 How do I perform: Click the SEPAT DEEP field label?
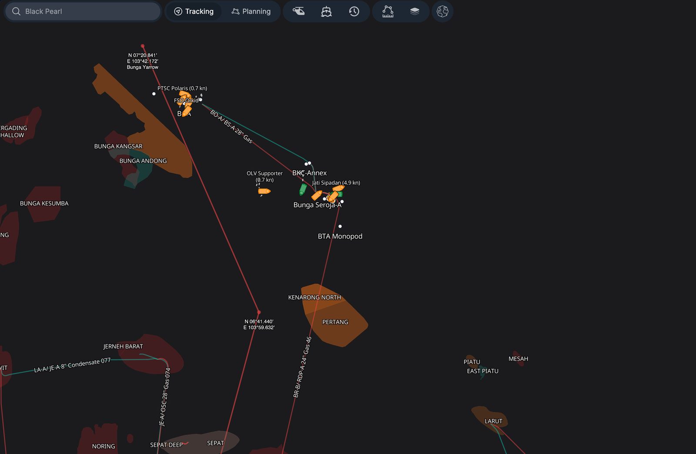click(166, 445)
